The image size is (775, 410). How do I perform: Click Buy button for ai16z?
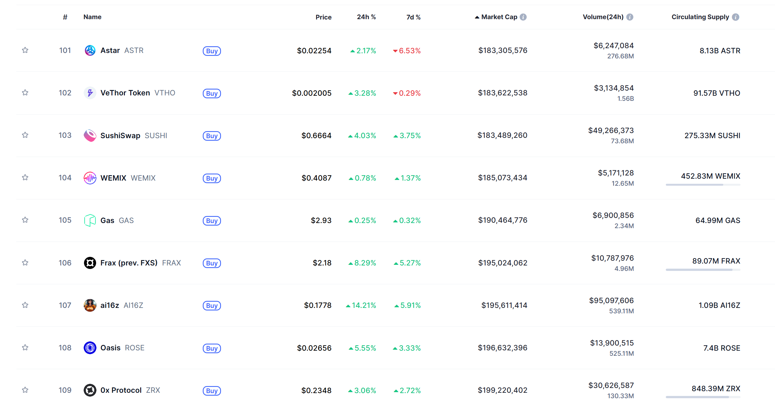tap(212, 306)
